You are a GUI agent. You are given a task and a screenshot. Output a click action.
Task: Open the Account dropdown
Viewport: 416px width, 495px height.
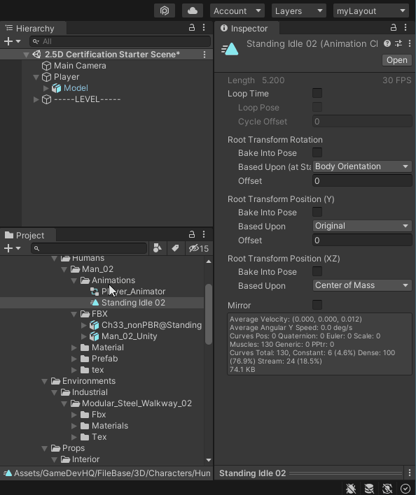237,10
